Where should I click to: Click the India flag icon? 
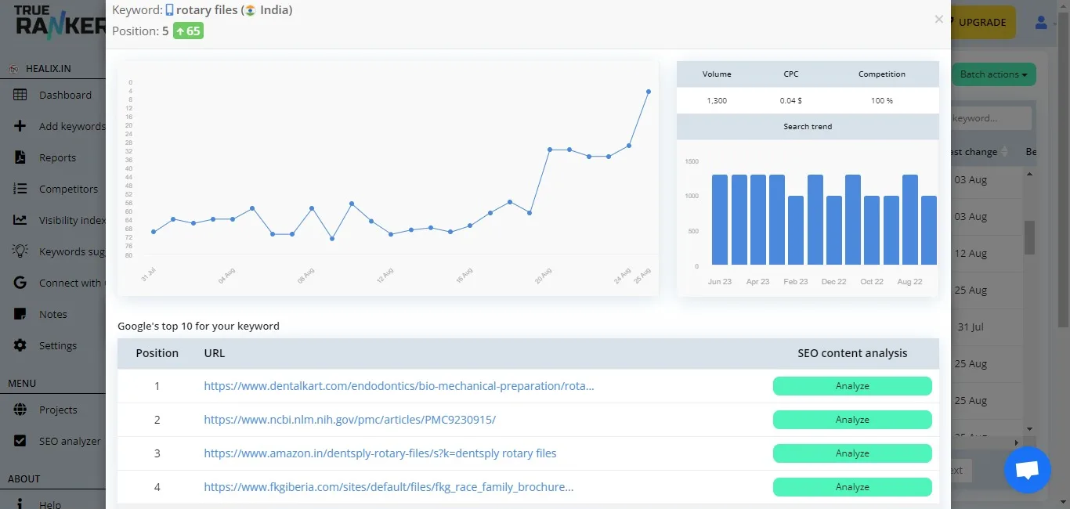point(250,10)
